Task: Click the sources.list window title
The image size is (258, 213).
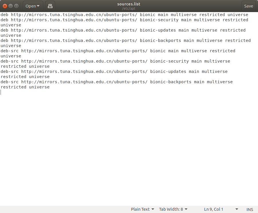Action: [129, 4]
